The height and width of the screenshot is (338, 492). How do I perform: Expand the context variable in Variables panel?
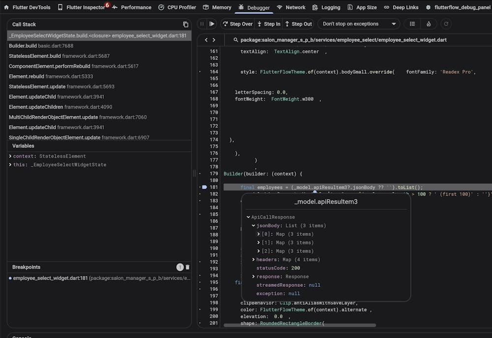coord(10,156)
